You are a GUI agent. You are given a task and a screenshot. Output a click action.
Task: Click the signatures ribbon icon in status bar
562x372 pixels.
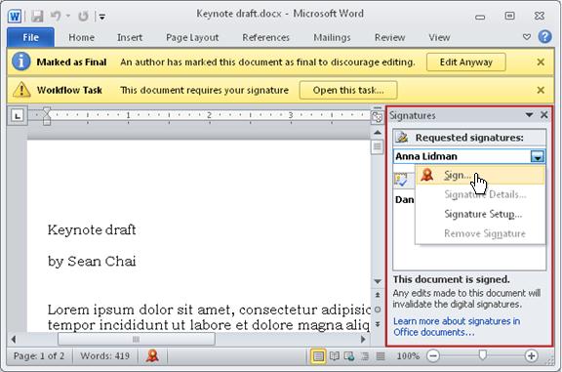click(152, 355)
